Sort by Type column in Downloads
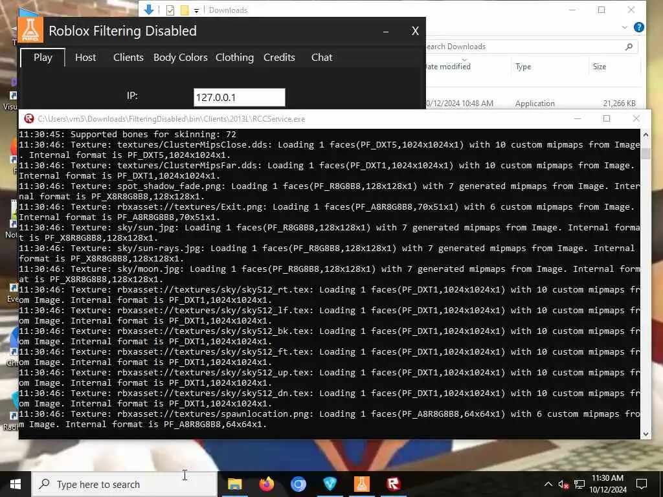The height and width of the screenshot is (497, 663). 523,67
